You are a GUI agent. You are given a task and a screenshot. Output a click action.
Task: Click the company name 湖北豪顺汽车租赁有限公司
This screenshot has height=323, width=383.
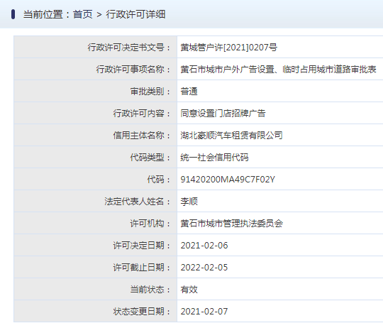(231, 135)
